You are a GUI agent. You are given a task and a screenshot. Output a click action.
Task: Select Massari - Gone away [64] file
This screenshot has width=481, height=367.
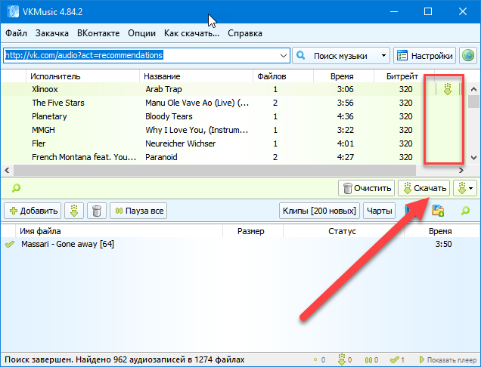pos(67,244)
